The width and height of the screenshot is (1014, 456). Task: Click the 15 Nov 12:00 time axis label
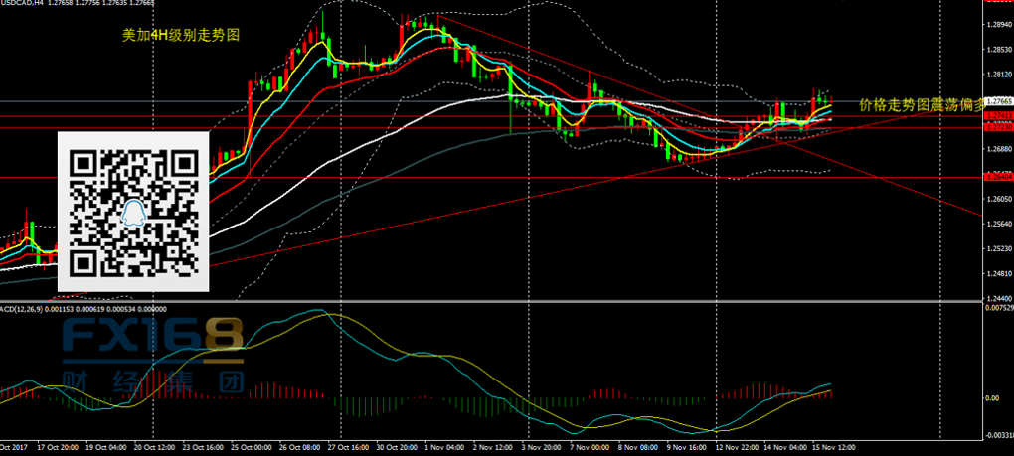(x=834, y=447)
